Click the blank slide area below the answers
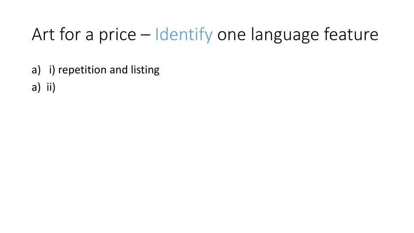 (207, 159)
